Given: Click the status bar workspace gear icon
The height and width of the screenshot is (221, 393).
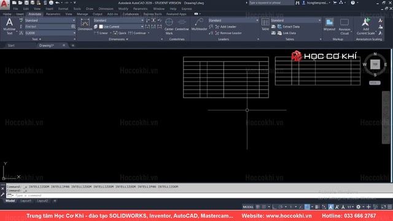Looking at the screenshot, I should coord(359,207).
